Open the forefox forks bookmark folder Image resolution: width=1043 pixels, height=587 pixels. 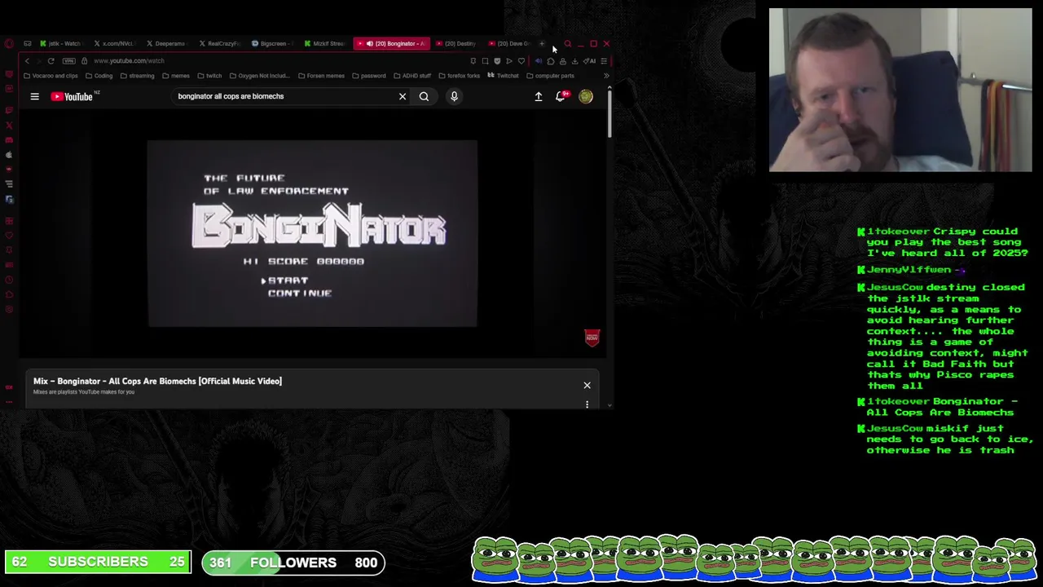tap(459, 76)
